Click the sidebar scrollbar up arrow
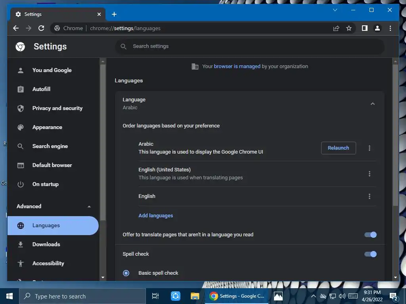 103,61
